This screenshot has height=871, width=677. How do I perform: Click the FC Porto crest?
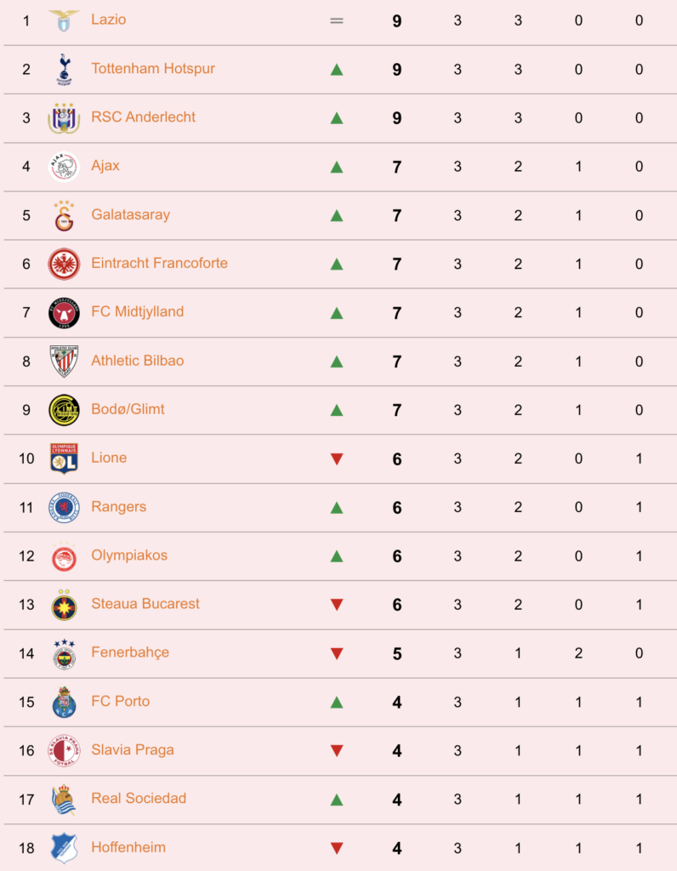[64, 702]
